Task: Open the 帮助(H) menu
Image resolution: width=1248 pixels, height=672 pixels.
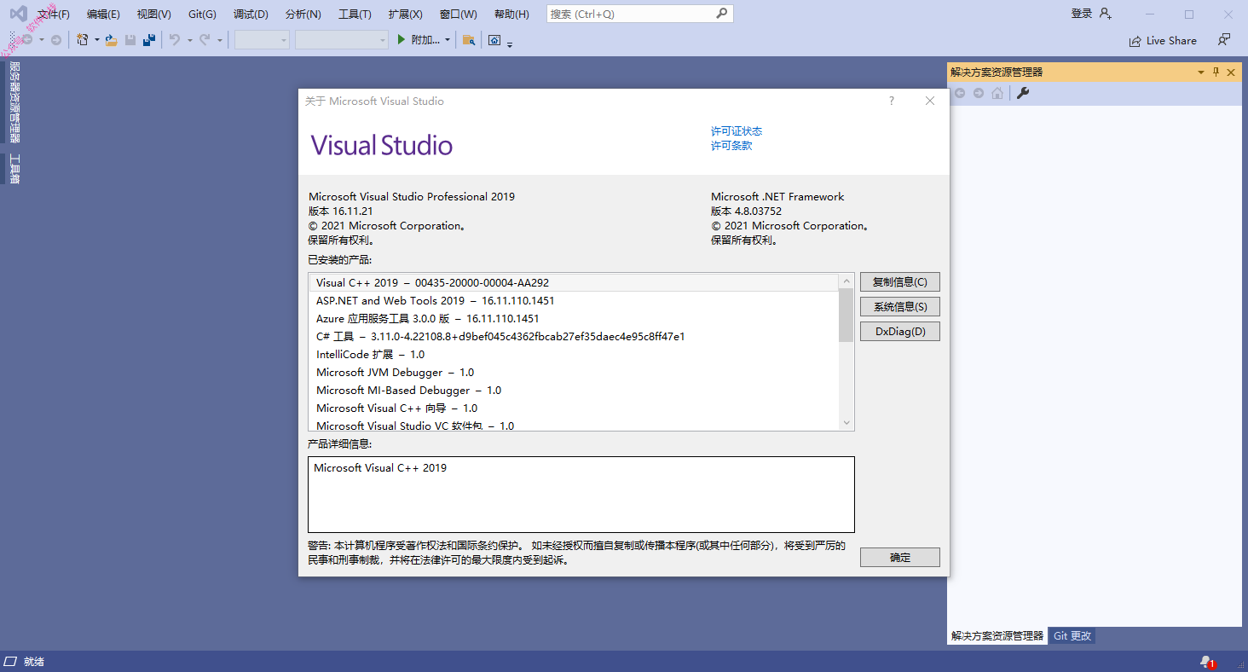Action: pos(511,14)
